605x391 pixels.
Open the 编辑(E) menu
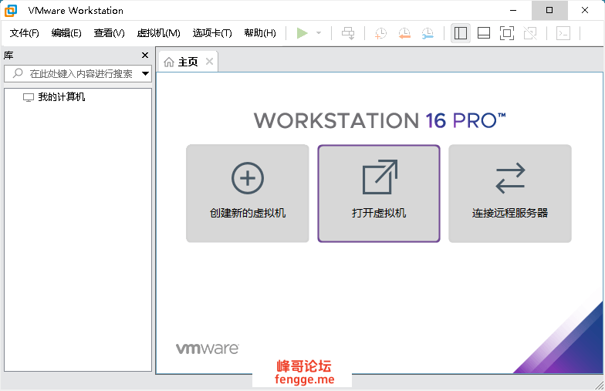(x=66, y=33)
